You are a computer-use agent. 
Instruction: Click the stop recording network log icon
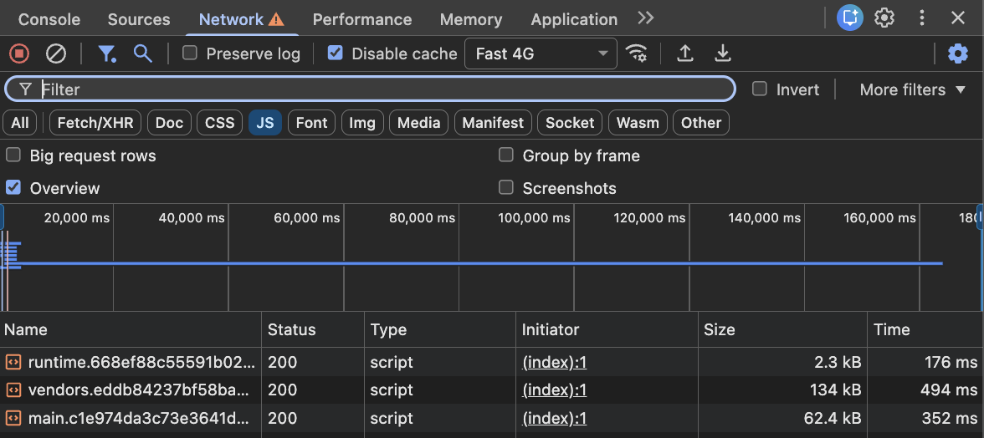[19, 53]
